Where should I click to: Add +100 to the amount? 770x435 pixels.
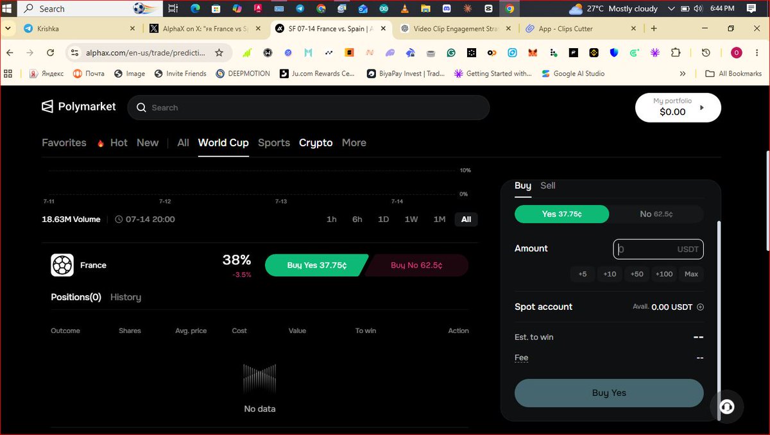click(x=664, y=275)
